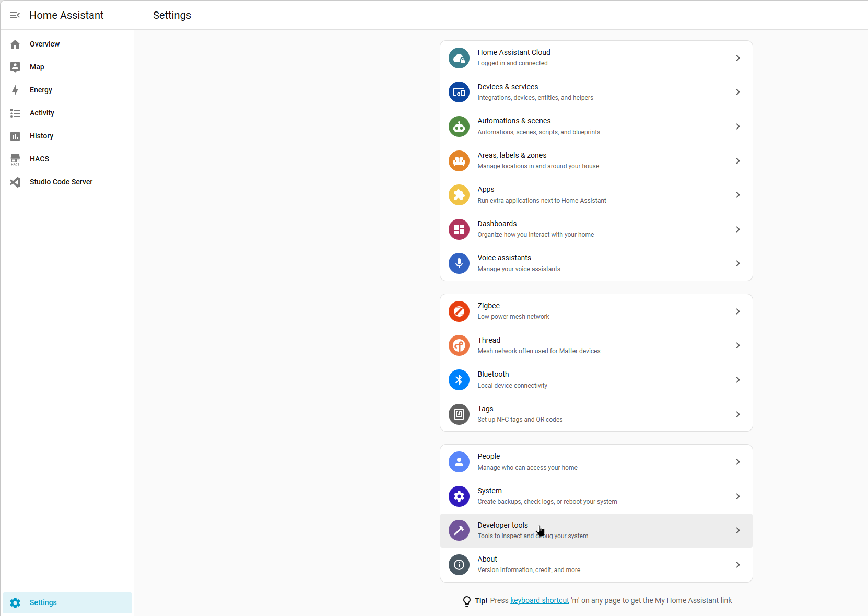Open the People settings entry title
Viewport: 868px width, 616px height.
tap(489, 456)
